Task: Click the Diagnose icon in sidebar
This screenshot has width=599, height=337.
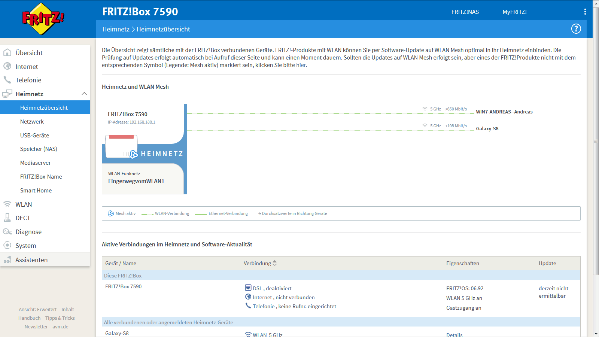Action: [7, 231]
